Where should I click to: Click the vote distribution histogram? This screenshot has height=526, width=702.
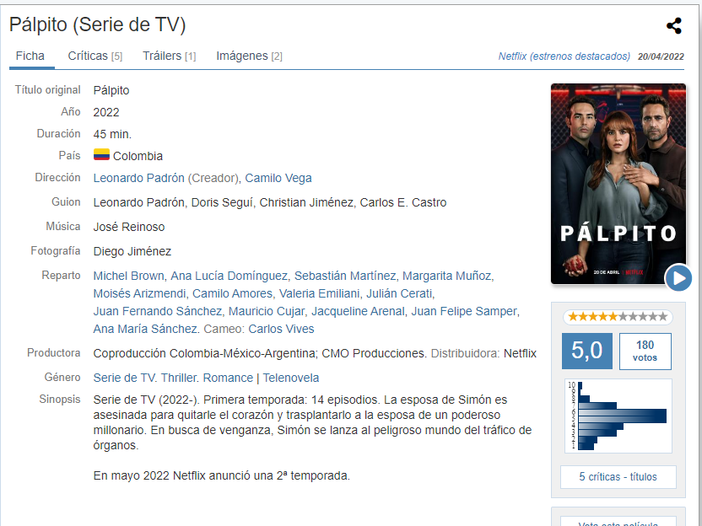point(618,416)
